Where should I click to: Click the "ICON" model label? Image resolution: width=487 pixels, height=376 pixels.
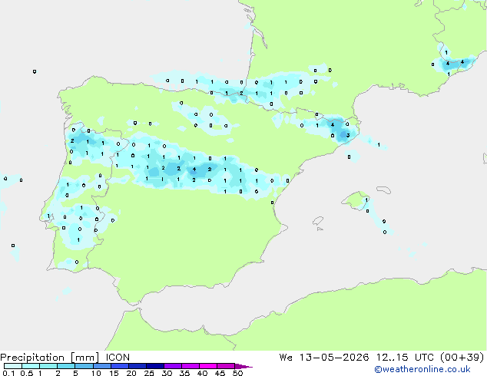click(x=118, y=358)
